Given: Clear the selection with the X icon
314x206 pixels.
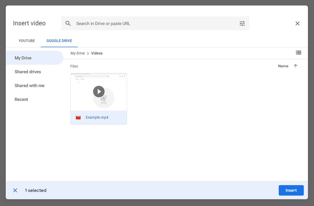Looking at the screenshot, I should (x=15, y=190).
